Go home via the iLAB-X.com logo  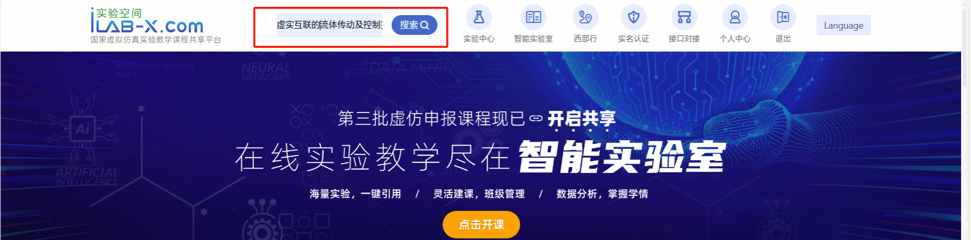[x=147, y=20]
